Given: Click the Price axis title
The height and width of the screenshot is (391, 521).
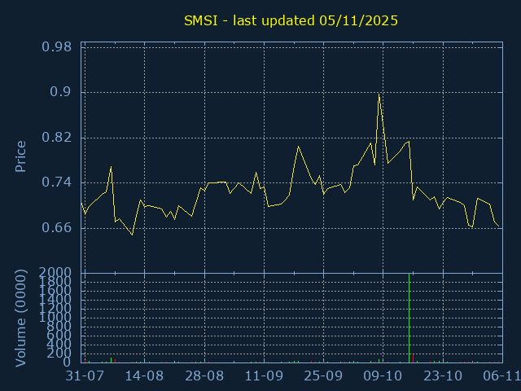Looking at the screenshot, I should 20,156.
